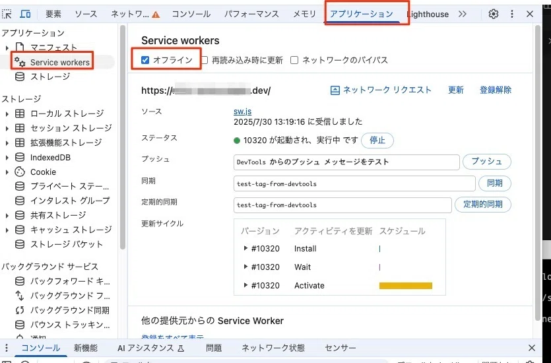Screen dimensions: 551x363
Task: Click the ストレージ database icon under アプリケーション
Action: (20, 77)
